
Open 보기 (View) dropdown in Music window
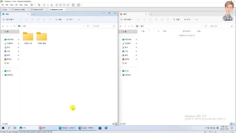pyautogui.click(x=188, y=20)
